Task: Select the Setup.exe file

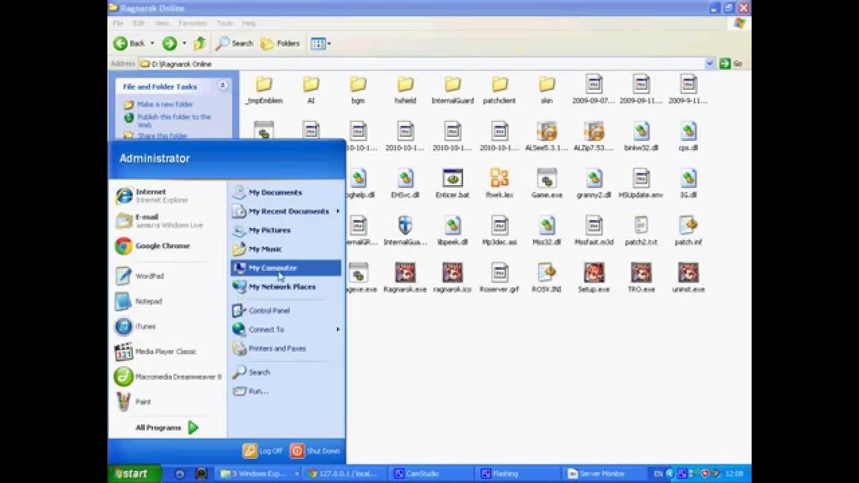Action: 594,278
